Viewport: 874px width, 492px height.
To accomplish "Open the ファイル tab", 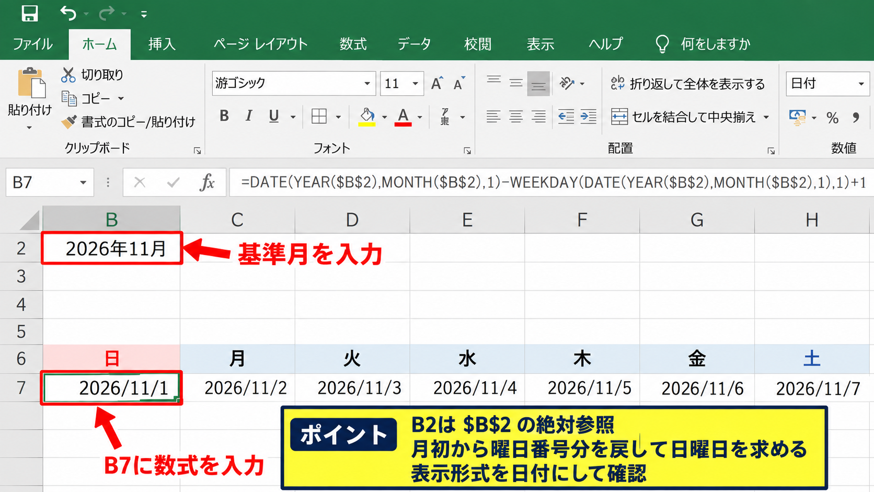I will (32, 44).
